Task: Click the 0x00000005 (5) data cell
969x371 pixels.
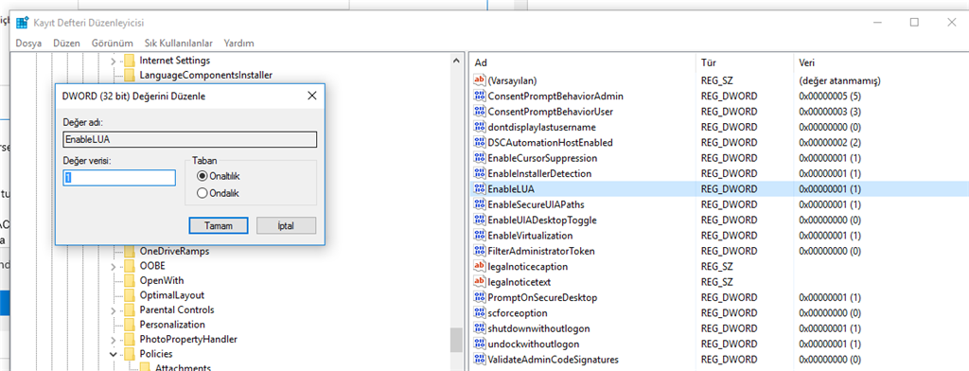Action: tap(829, 96)
